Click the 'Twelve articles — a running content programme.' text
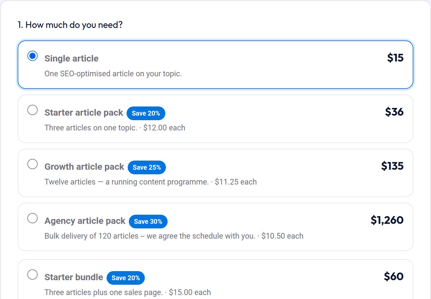Image resolution: width=431 pixels, height=299 pixels. coord(127,182)
